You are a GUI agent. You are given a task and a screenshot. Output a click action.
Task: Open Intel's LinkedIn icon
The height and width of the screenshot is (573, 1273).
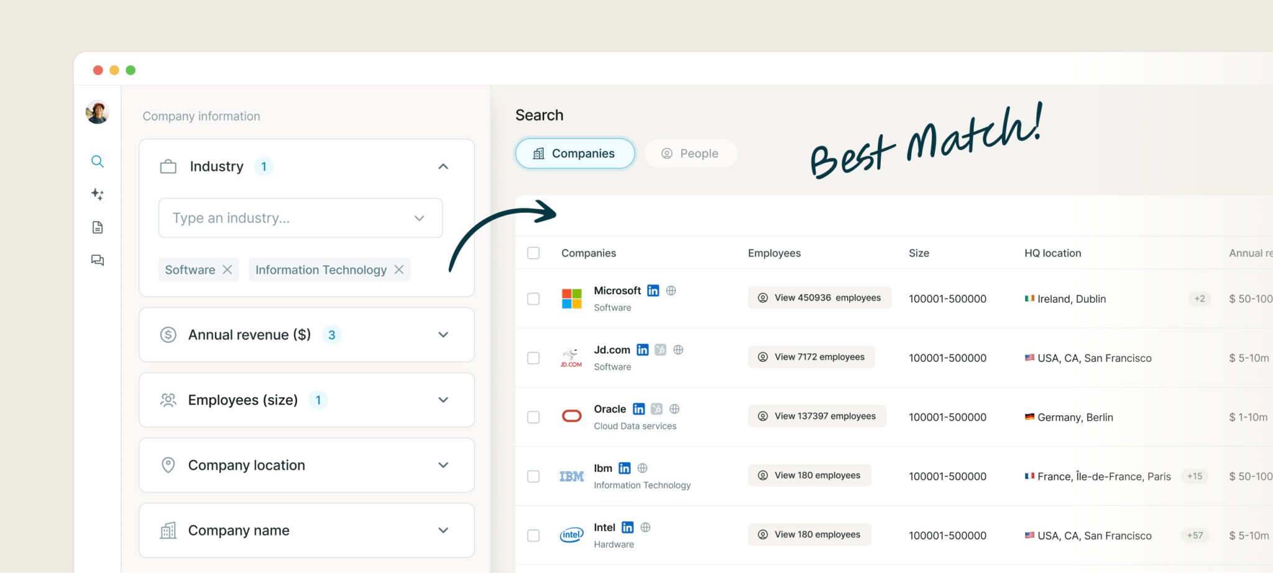point(627,528)
